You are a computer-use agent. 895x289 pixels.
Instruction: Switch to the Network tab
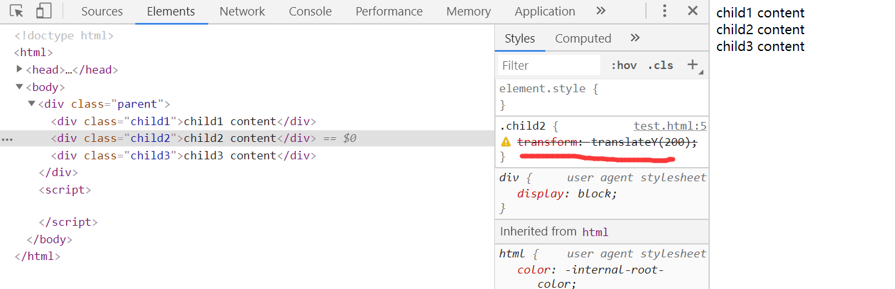(242, 12)
